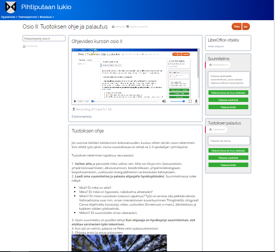This screenshot has height=252, width=275.
Task: Open the Biotalous breadcrumb item
Action: pyautogui.click(x=46, y=17)
